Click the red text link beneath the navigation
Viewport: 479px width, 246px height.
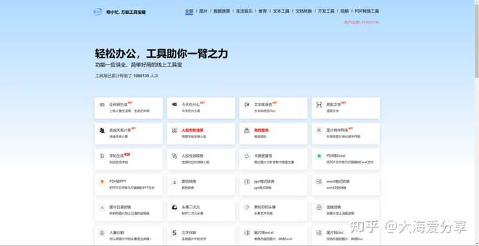362,23
